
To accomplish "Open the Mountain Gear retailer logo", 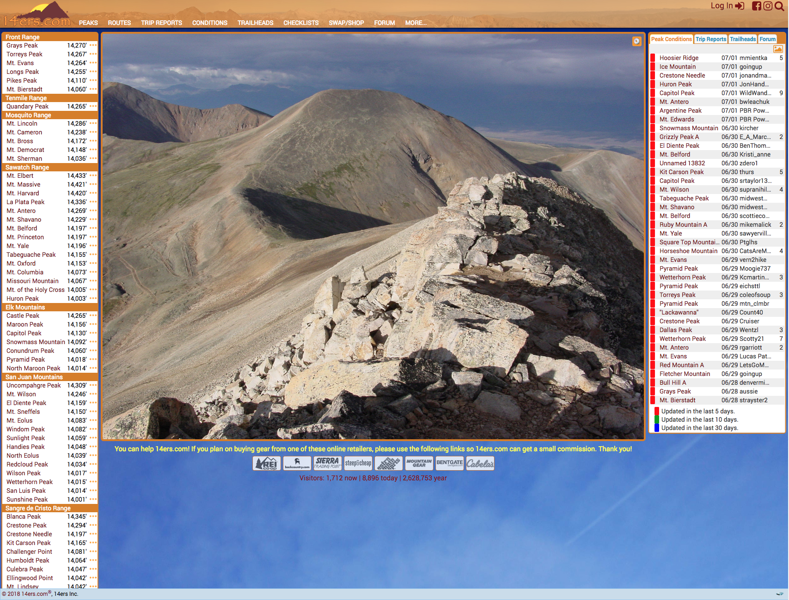I will tap(419, 463).
